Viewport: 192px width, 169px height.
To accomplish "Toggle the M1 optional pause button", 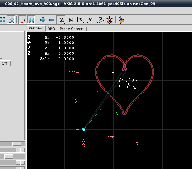I will click(x=31, y=20).
